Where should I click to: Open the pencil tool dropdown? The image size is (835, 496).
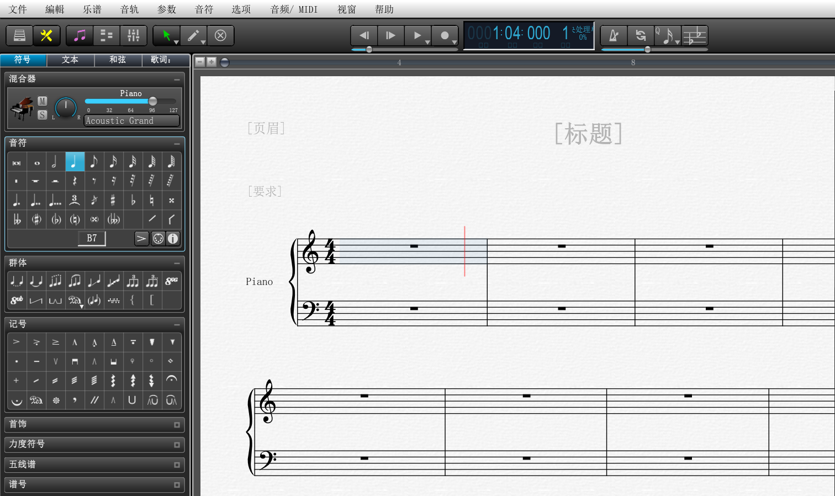pyautogui.click(x=203, y=42)
